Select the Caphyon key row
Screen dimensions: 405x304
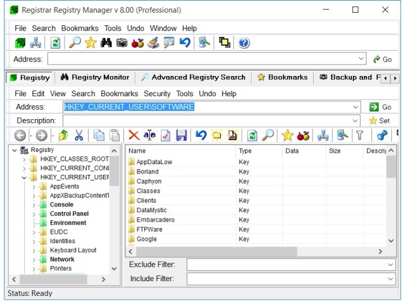257,181
